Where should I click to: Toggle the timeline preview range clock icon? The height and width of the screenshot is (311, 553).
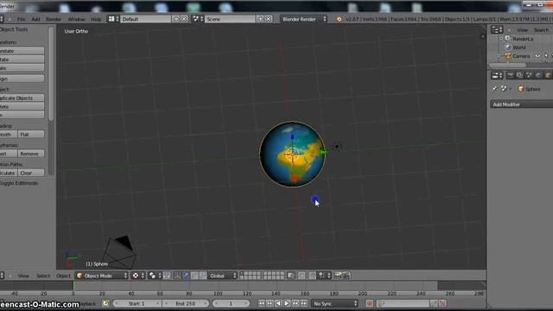[105, 303]
